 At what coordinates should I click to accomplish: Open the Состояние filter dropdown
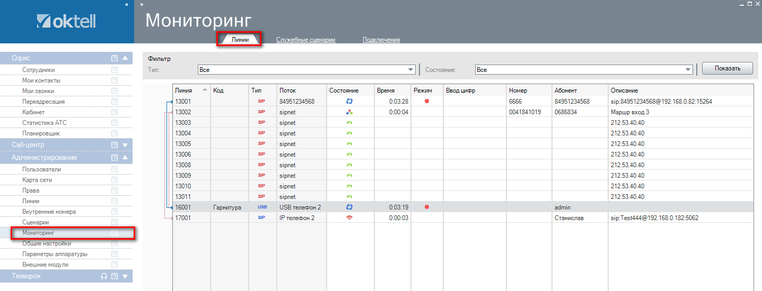[x=688, y=70]
